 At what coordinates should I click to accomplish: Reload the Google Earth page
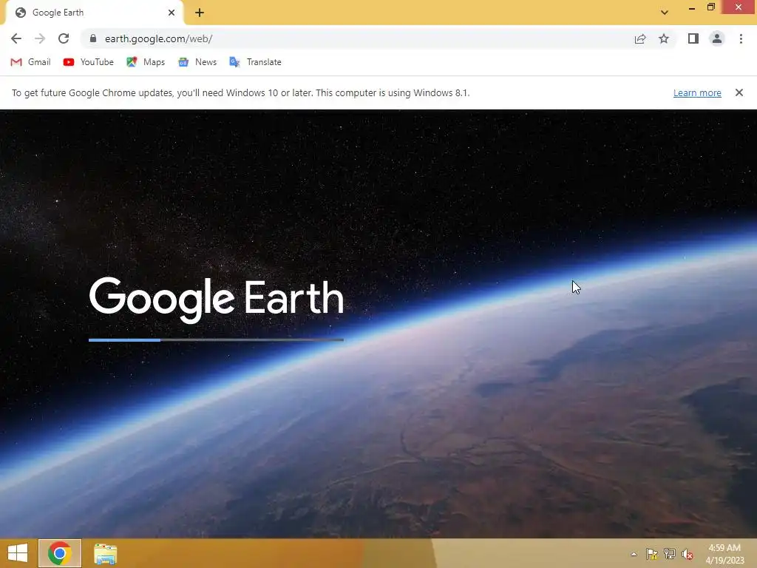click(x=64, y=38)
